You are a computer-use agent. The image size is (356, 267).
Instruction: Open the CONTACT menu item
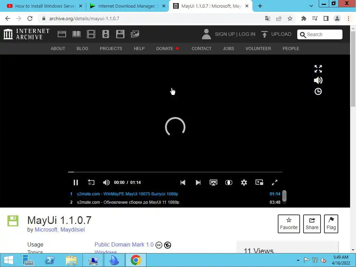pyautogui.click(x=201, y=49)
